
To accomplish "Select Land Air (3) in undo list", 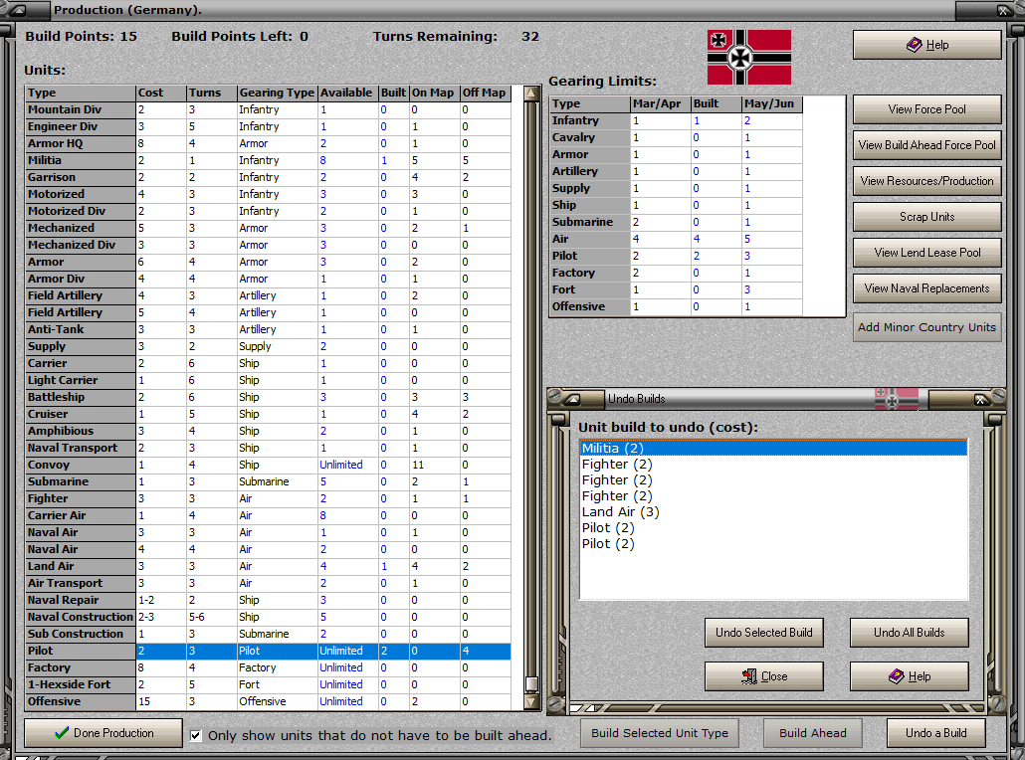I will pyautogui.click(x=773, y=511).
